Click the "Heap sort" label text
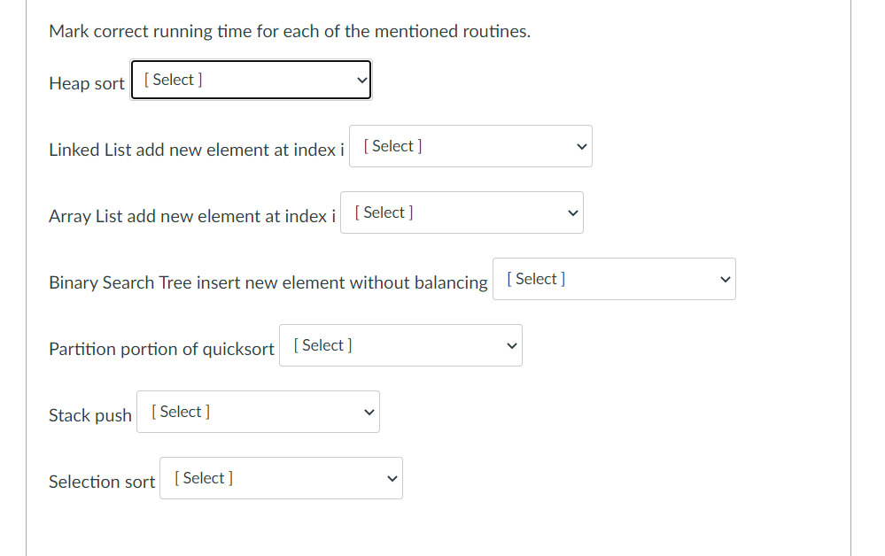885x556 pixels. pyautogui.click(x=87, y=83)
